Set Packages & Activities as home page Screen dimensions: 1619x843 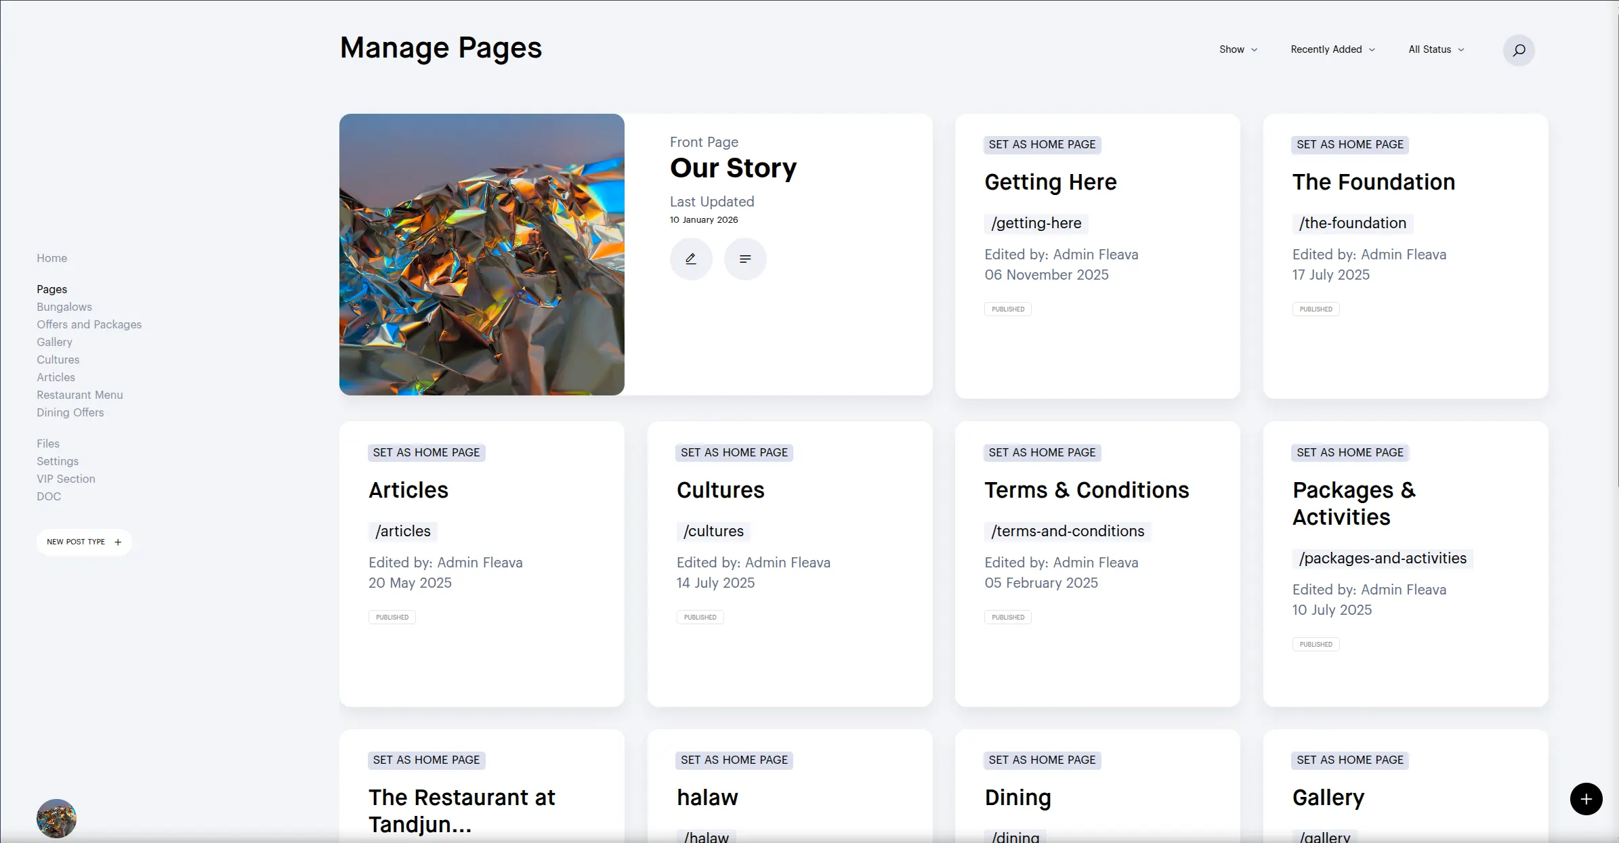click(x=1349, y=452)
